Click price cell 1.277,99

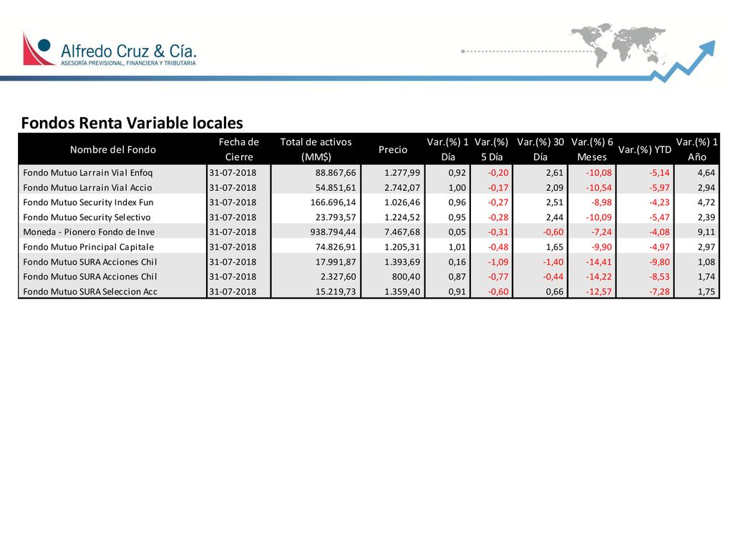(x=402, y=173)
